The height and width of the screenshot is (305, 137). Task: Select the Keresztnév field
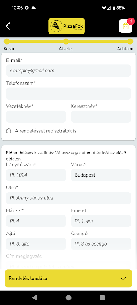[101, 117]
